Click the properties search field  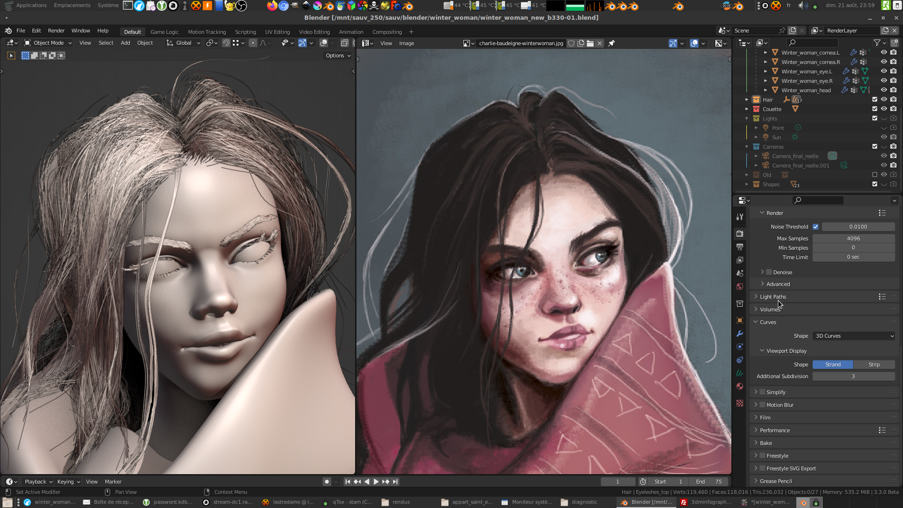click(x=818, y=200)
